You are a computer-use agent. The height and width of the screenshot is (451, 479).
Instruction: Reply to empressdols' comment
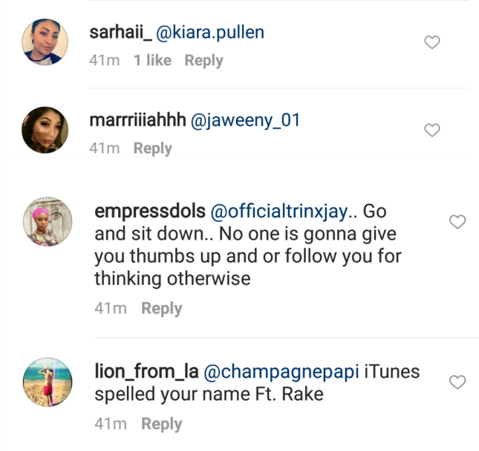tap(162, 309)
